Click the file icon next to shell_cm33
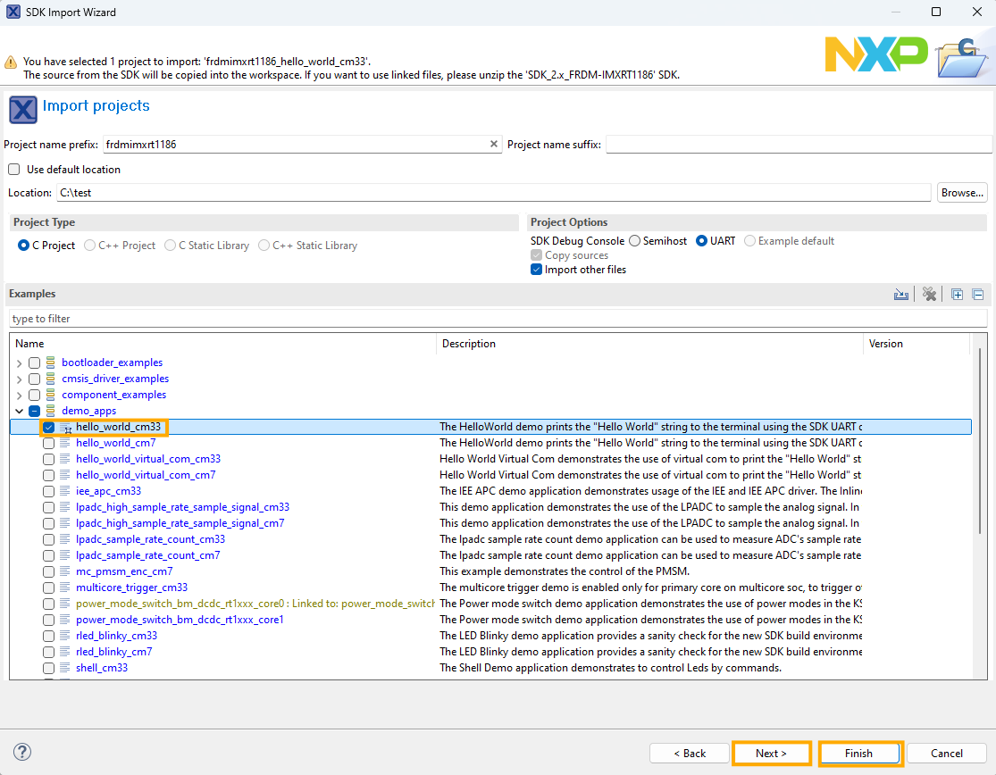 click(64, 668)
